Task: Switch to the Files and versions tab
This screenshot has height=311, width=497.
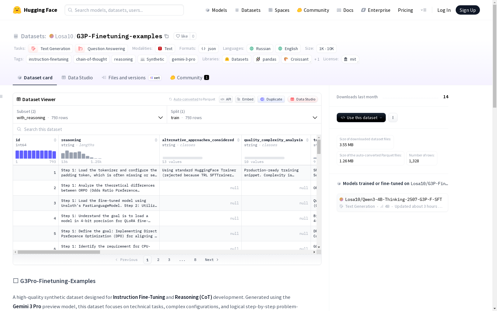Action: tap(131, 78)
